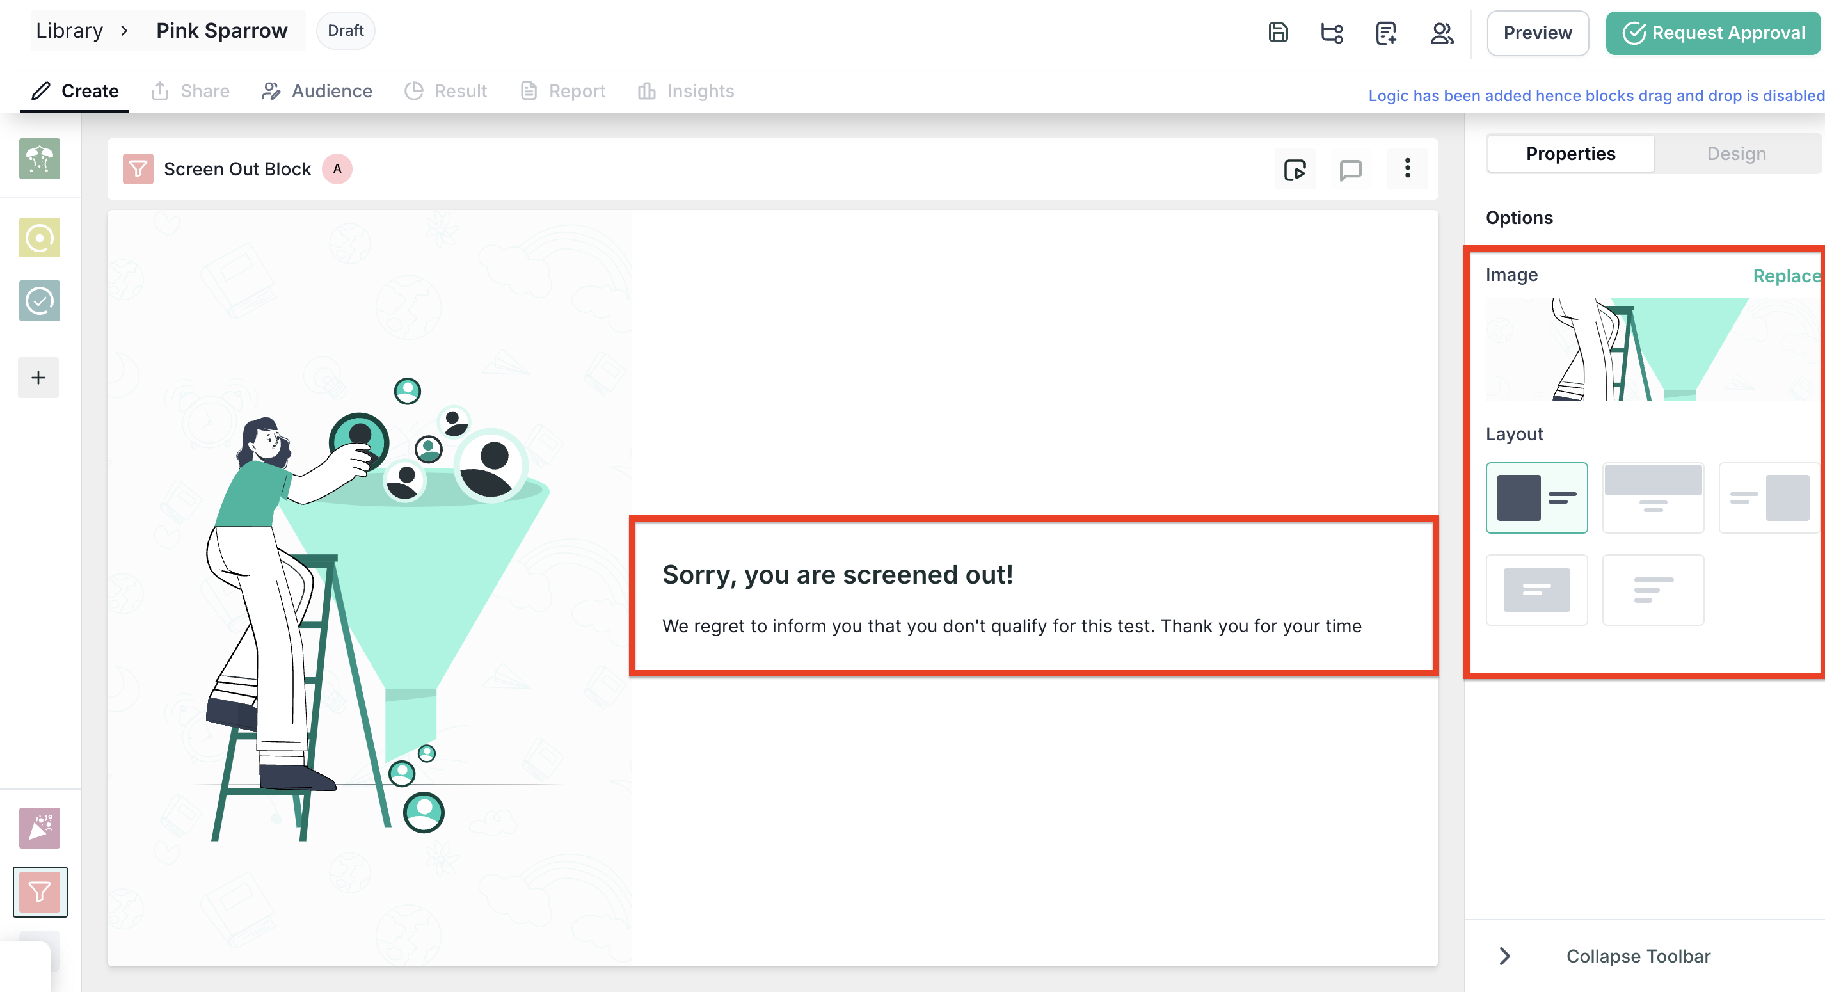Edit the 'Sorry, you are screened out!' heading
Screen dimensions: 1825x992
[x=838, y=575]
